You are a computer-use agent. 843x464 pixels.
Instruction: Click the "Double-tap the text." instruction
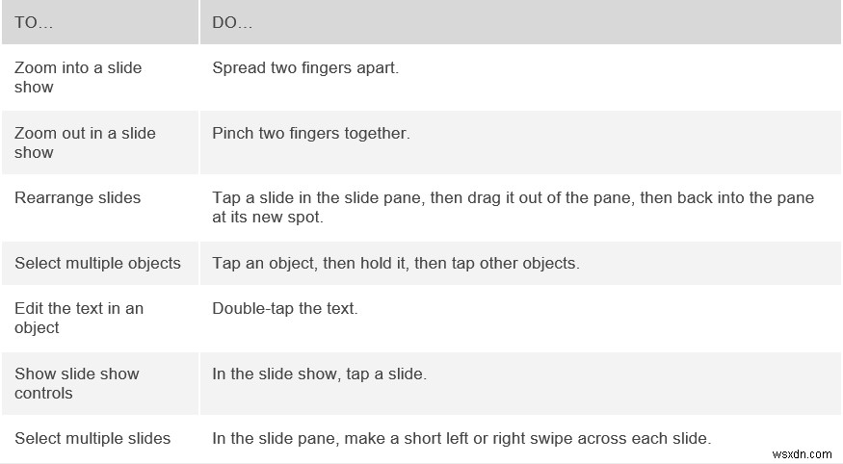[x=283, y=308]
